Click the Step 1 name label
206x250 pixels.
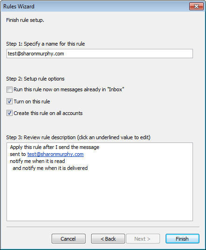point(46,44)
